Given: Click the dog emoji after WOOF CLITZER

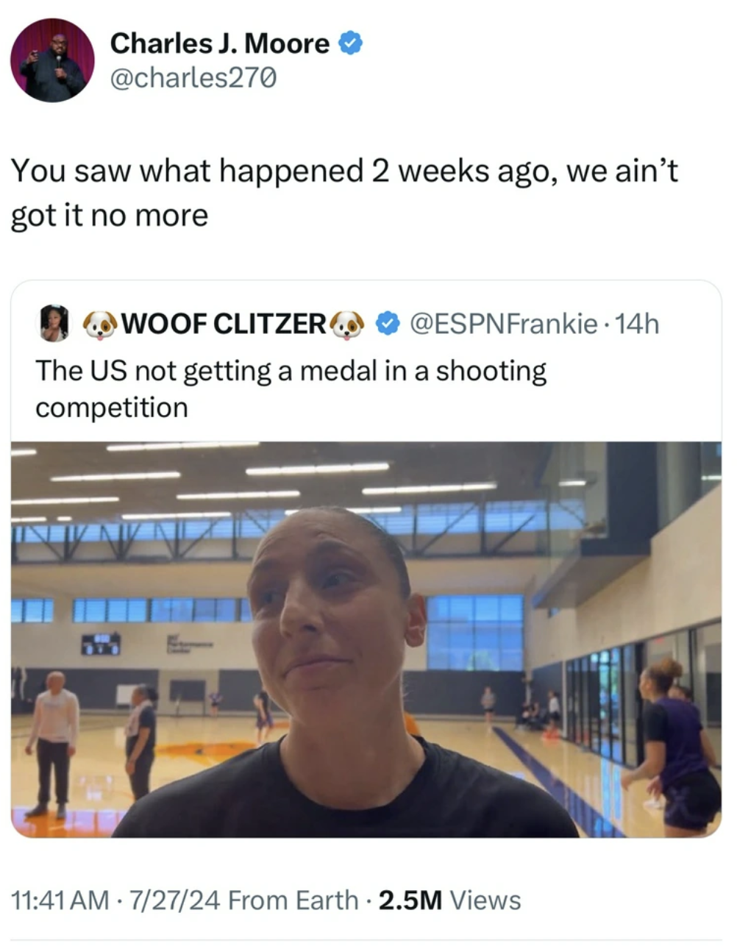Looking at the screenshot, I should click(347, 324).
